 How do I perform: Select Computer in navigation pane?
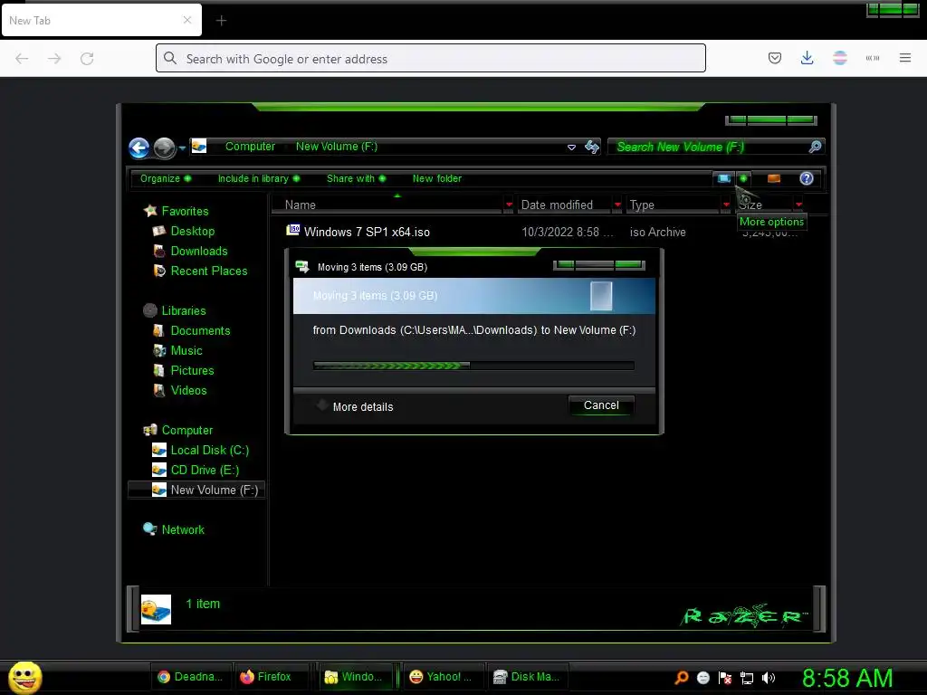[186, 431]
